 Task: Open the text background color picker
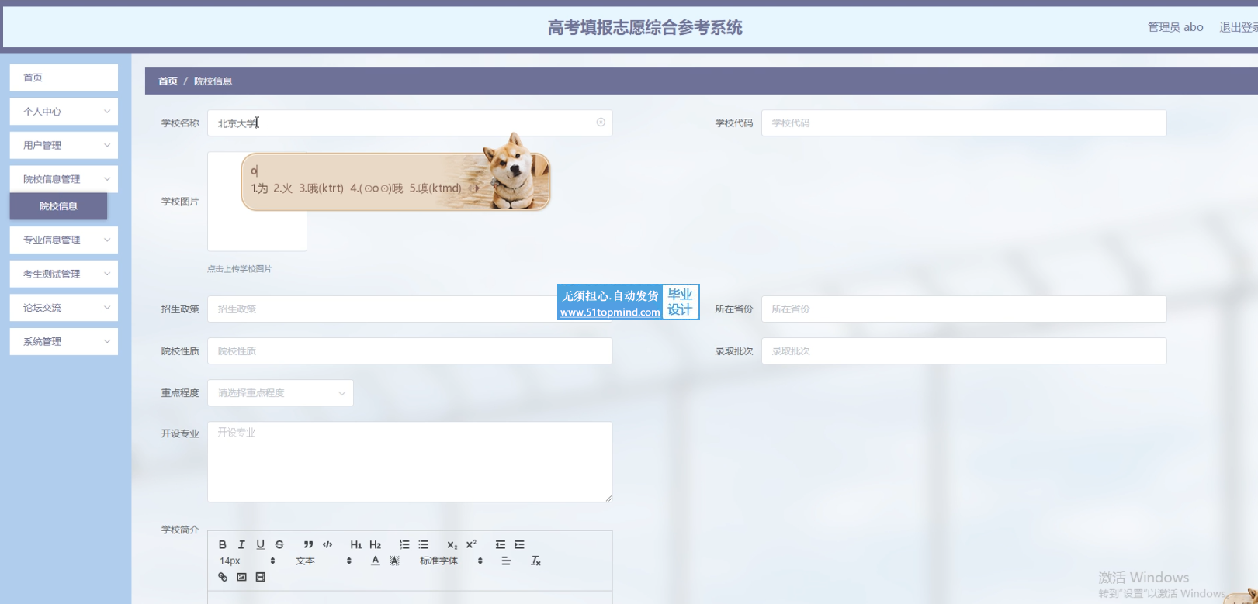pyautogui.click(x=394, y=561)
